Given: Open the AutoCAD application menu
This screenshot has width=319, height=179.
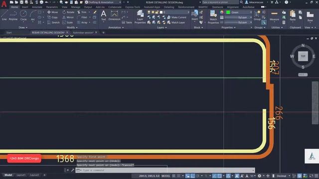Looking at the screenshot, I should 4,3.
